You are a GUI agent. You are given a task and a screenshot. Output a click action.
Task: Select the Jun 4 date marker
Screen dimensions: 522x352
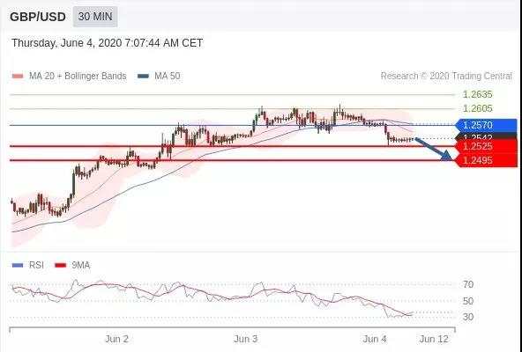click(x=375, y=339)
